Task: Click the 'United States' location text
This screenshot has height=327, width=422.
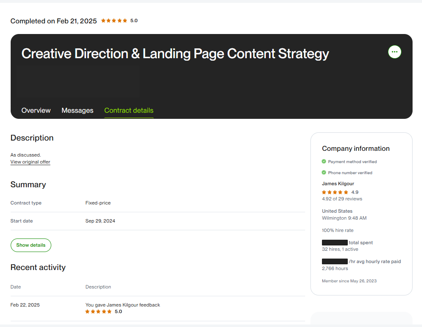Action: (337, 211)
